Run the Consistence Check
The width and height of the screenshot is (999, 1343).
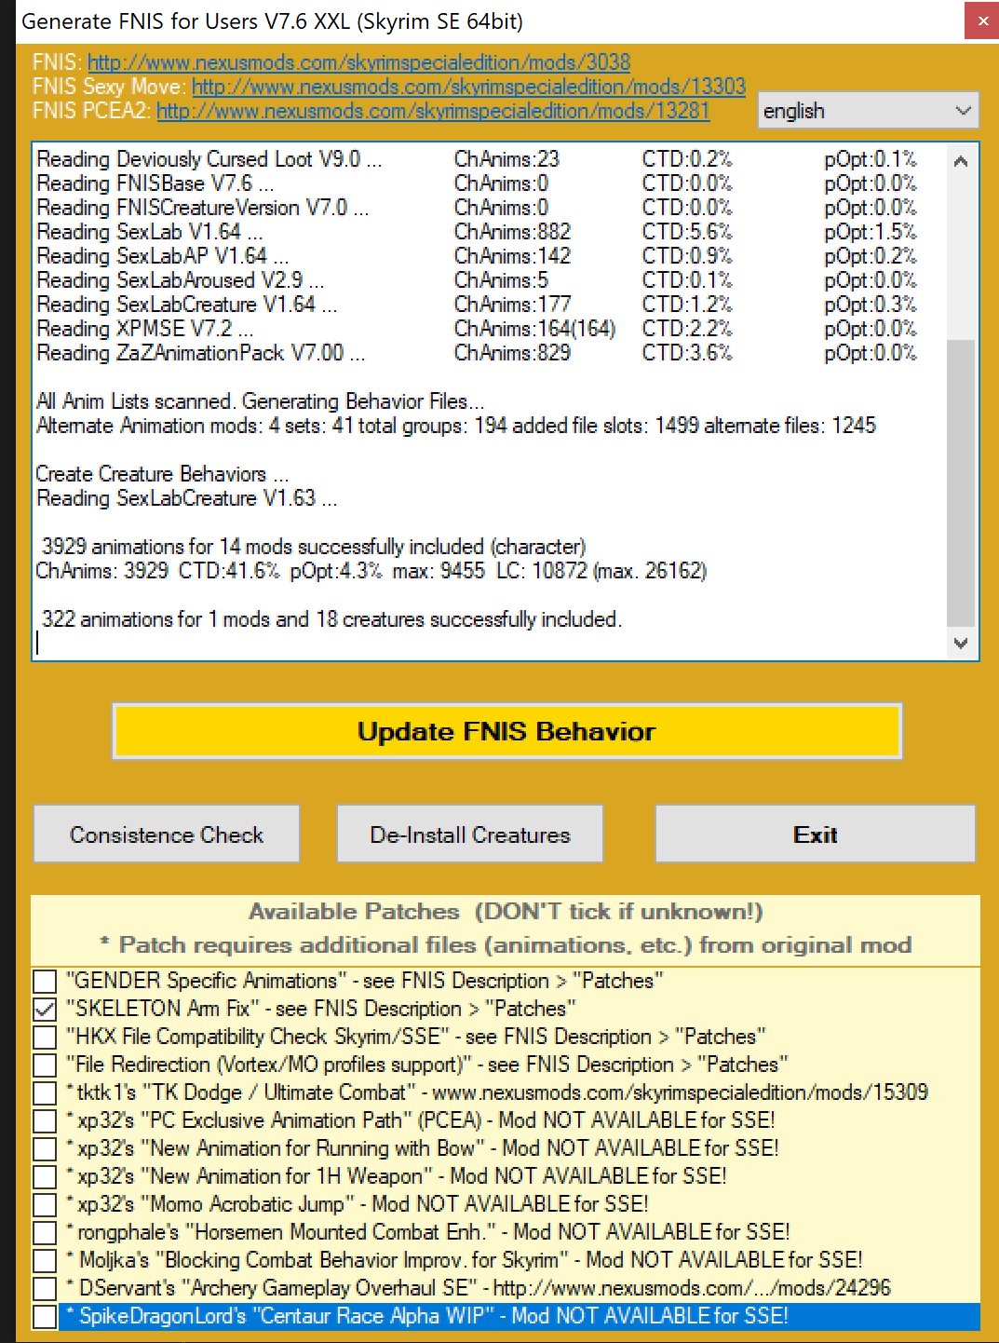click(166, 834)
